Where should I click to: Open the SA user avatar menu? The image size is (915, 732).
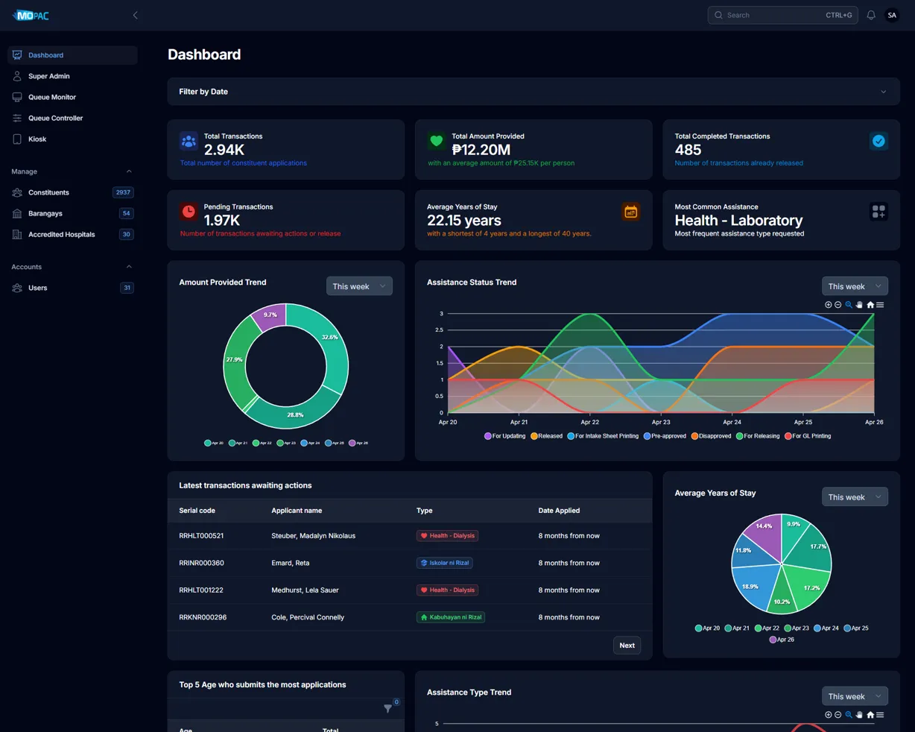pos(892,15)
